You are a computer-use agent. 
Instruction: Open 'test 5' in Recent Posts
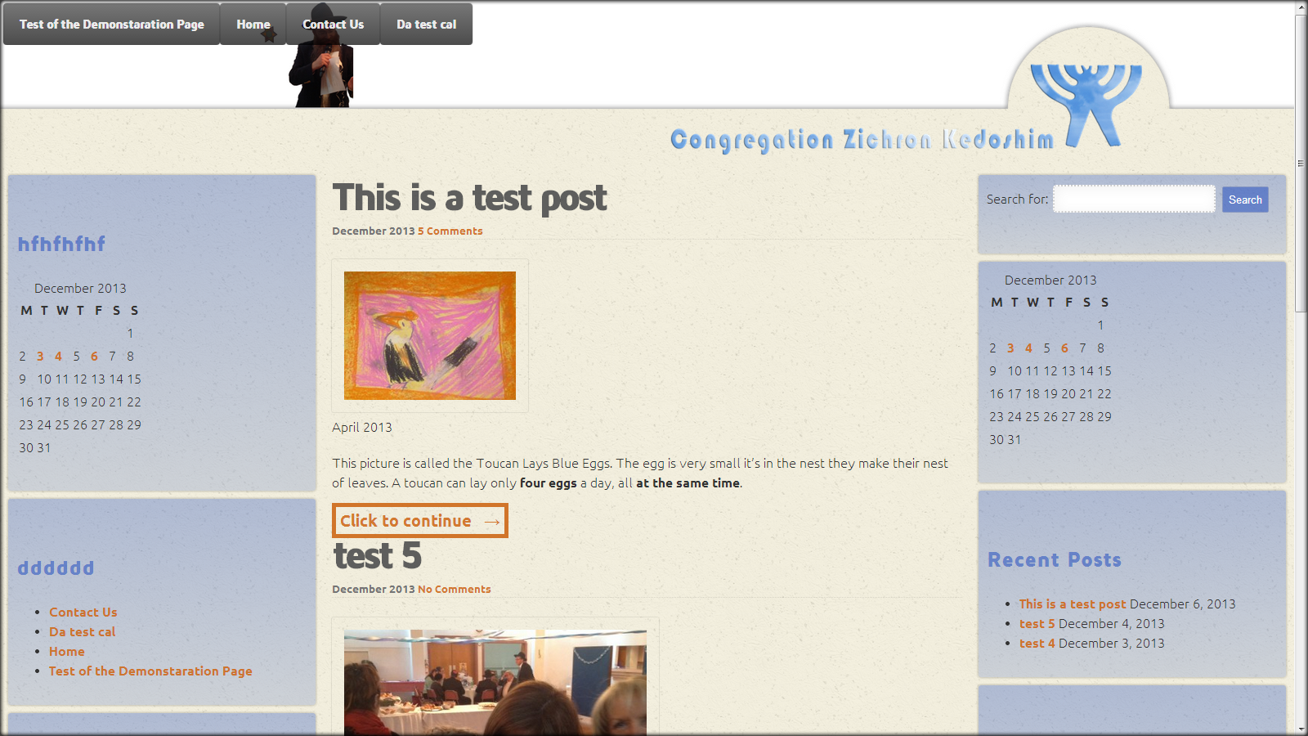[x=1037, y=624]
